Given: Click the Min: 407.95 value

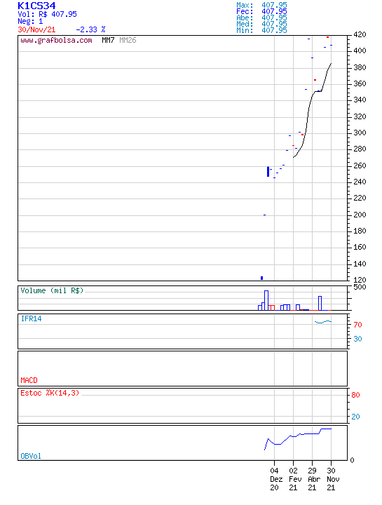Looking at the screenshot, I should [261, 30].
